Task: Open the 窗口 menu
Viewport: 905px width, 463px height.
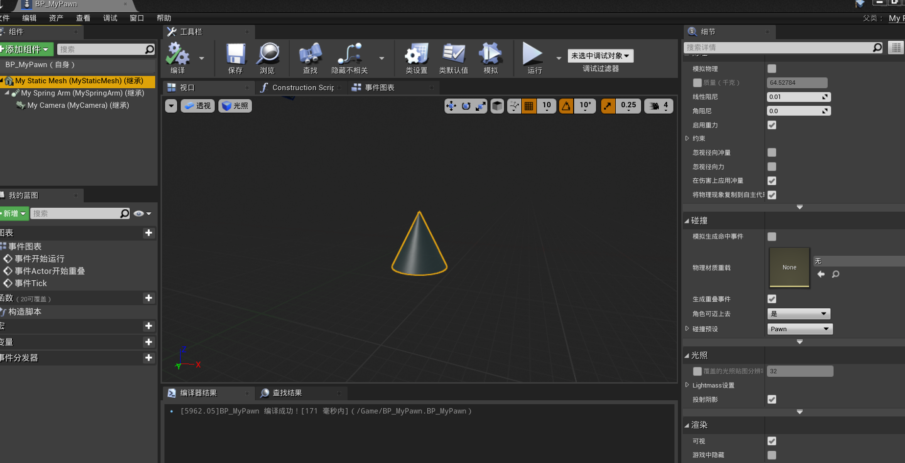Action: tap(136, 18)
